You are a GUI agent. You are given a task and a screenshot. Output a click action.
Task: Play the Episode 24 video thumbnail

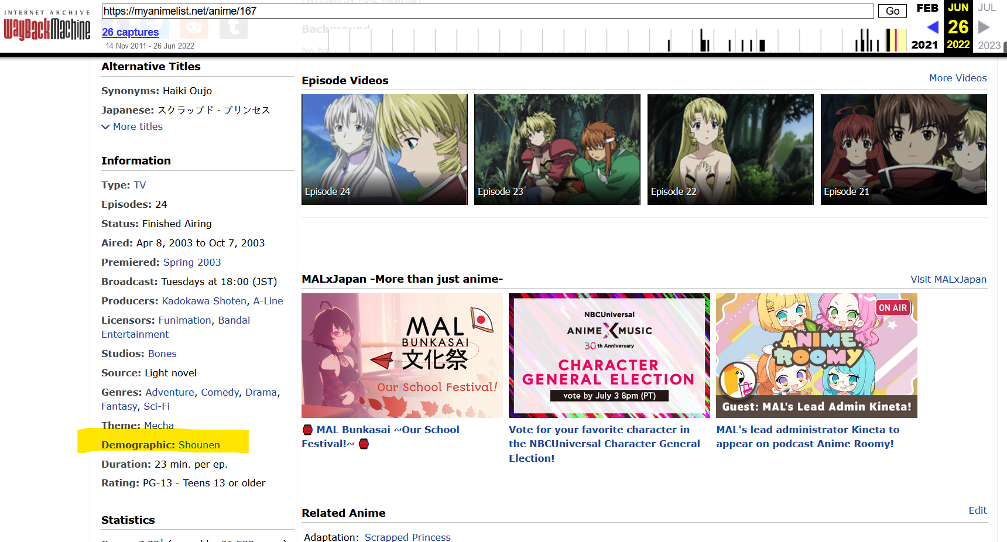pyautogui.click(x=384, y=149)
